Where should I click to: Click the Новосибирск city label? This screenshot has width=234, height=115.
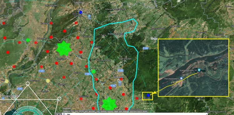[12, 96]
